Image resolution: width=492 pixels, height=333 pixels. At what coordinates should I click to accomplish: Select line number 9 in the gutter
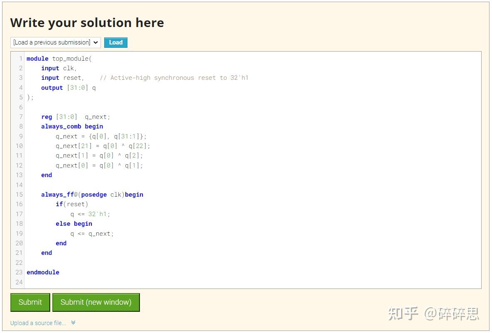(x=21, y=136)
